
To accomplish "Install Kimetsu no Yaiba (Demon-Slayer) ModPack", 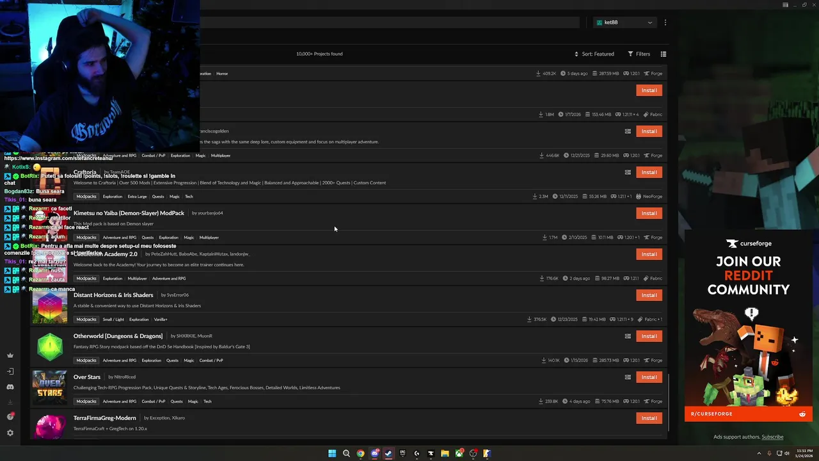I will 649,213.
